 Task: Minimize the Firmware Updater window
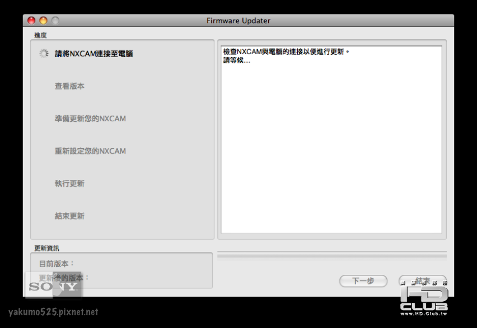tap(44, 20)
